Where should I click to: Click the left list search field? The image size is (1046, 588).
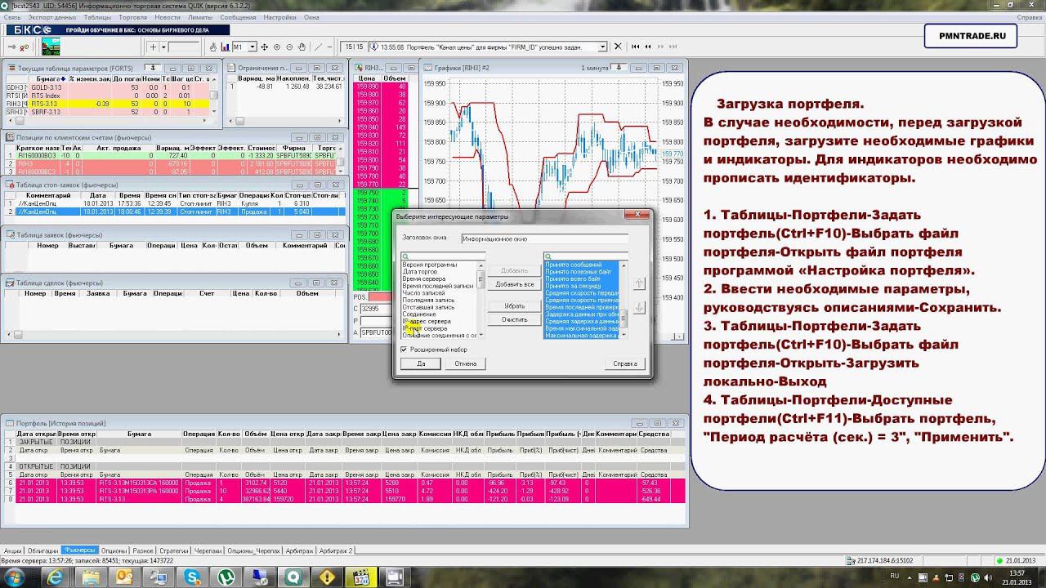(x=443, y=256)
